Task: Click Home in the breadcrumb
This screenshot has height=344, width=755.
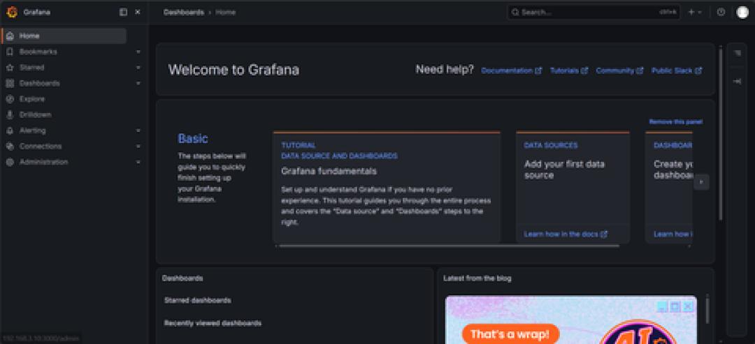Action: (225, 12)
